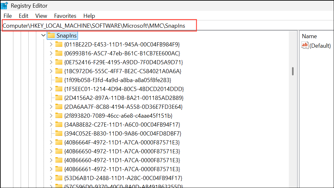Select the SnapIns folder icon
334x188 pixels.
tap(51, 35)
